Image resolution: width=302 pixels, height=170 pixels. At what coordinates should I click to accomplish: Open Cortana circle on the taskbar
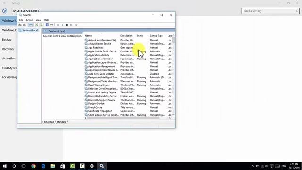[x=14, y=166]
